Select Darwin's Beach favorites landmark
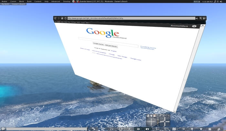 pyautogui.click(x=19, y=4)
